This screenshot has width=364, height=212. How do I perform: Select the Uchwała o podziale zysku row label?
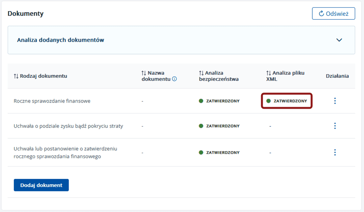[x=68, y=126]
